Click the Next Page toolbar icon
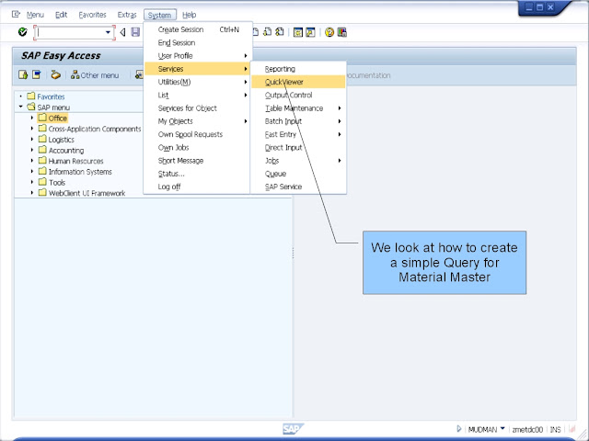589x441 pixels. click(x=268, y=32)
